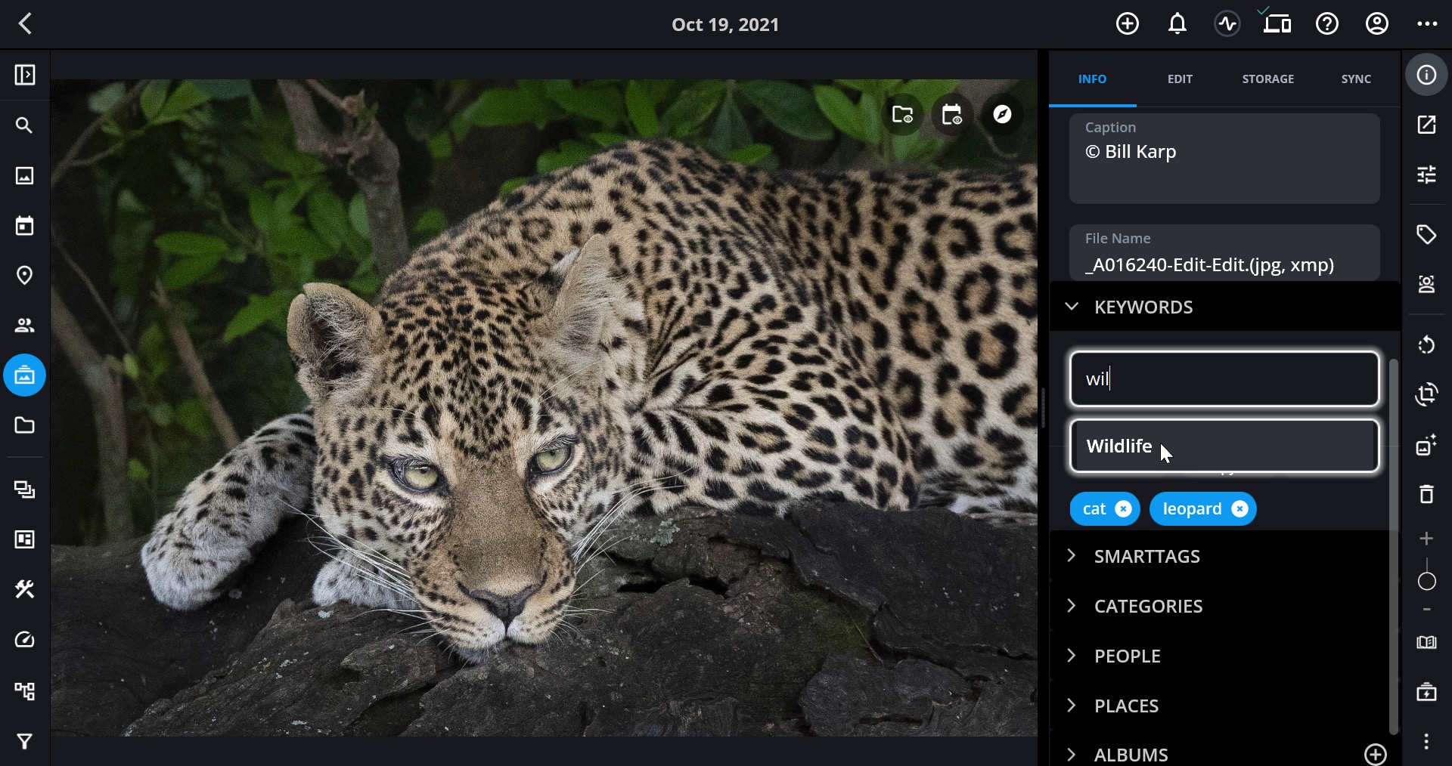This screenshot has height=766, width=1452.
Task: Click the zoom slider handle circle
Action: click(x=1426, y=581)
